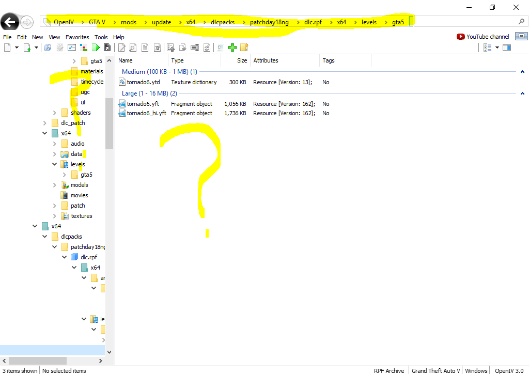Image resolution: width=529 pixels, height=376 pixels.
Task: Open the YouTube channel link
Action: (x=483, y=37)
